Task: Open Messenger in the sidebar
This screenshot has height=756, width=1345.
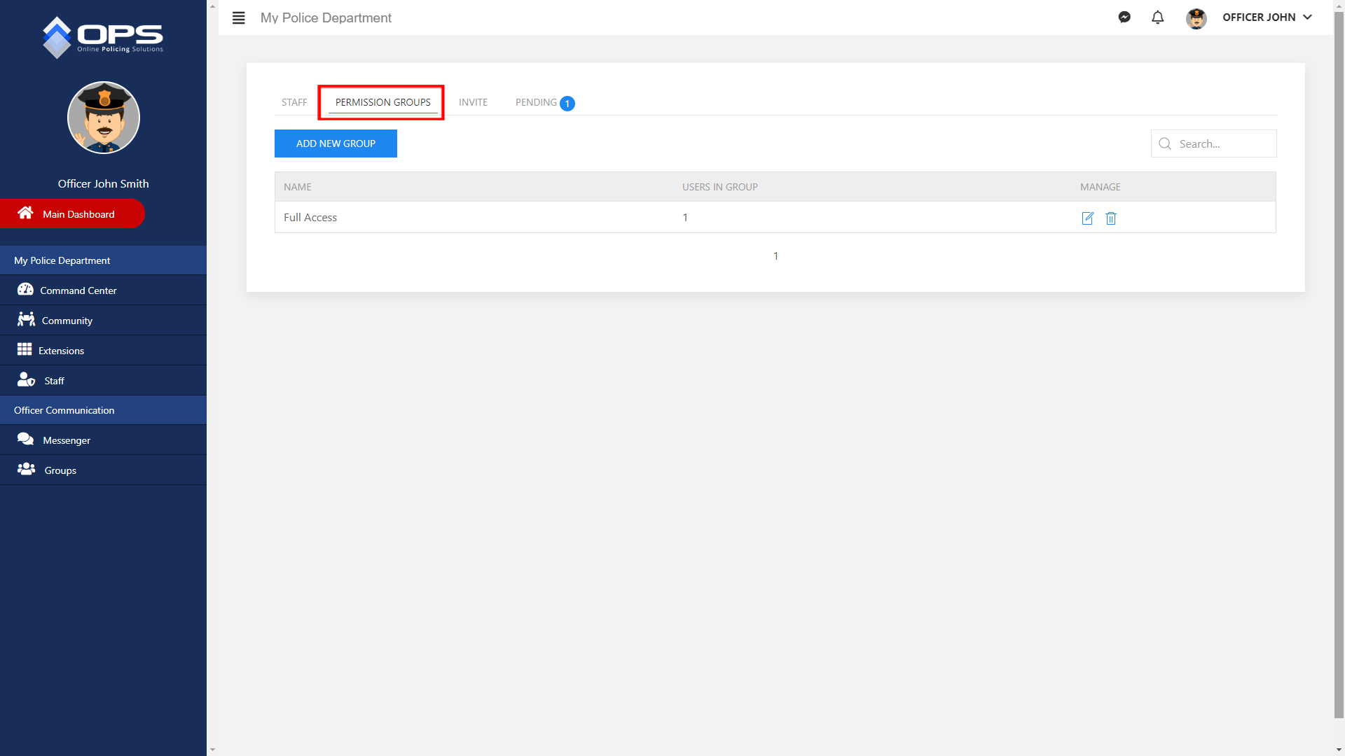Action: (66, 440)
